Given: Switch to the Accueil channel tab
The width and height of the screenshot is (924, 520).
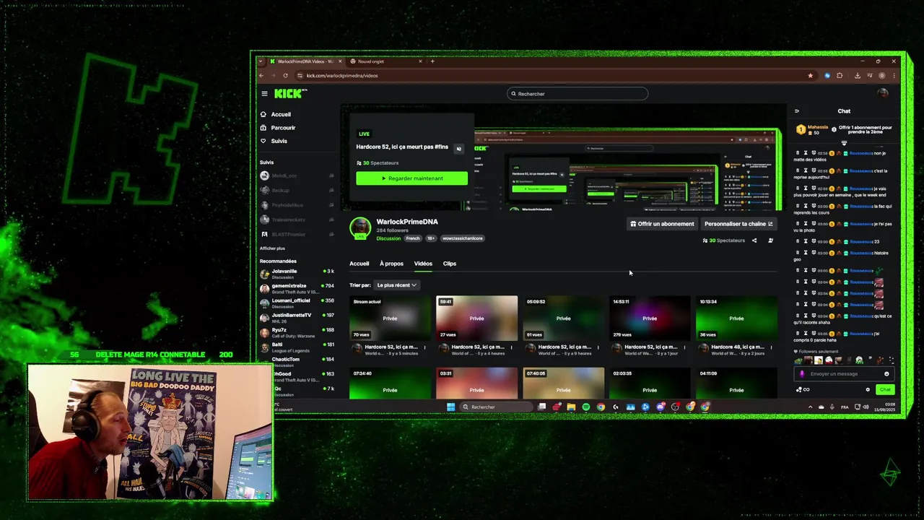Looking at the screenshot, I should (x=359, y=264).
